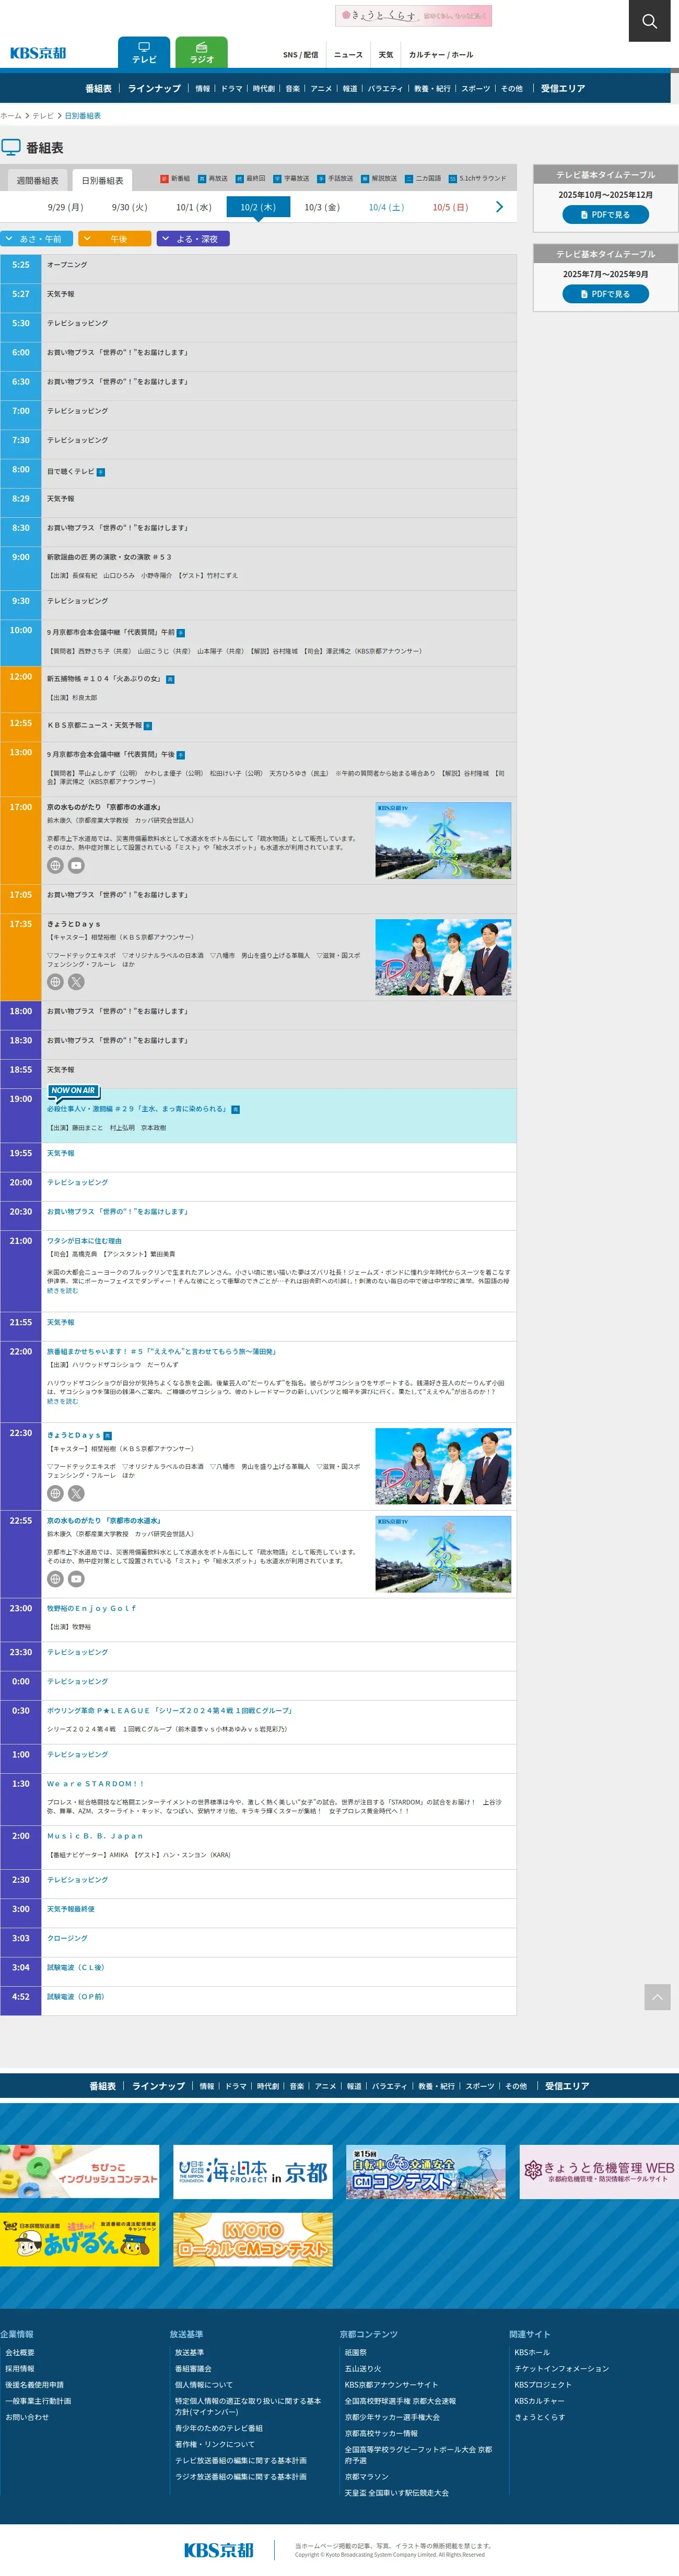The image size is (679, 2576).
Task: Open the 牧野裕のEnjoy Golf program link
Action: [x=92, y=1609]
